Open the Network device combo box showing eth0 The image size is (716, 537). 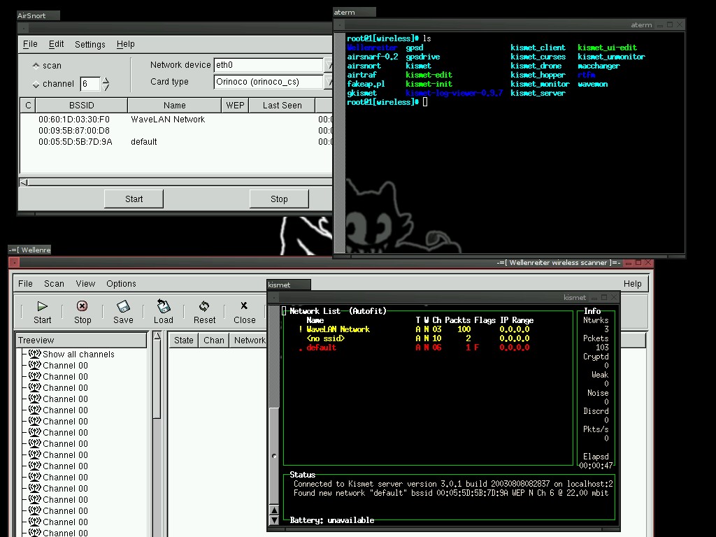[329, 65]
